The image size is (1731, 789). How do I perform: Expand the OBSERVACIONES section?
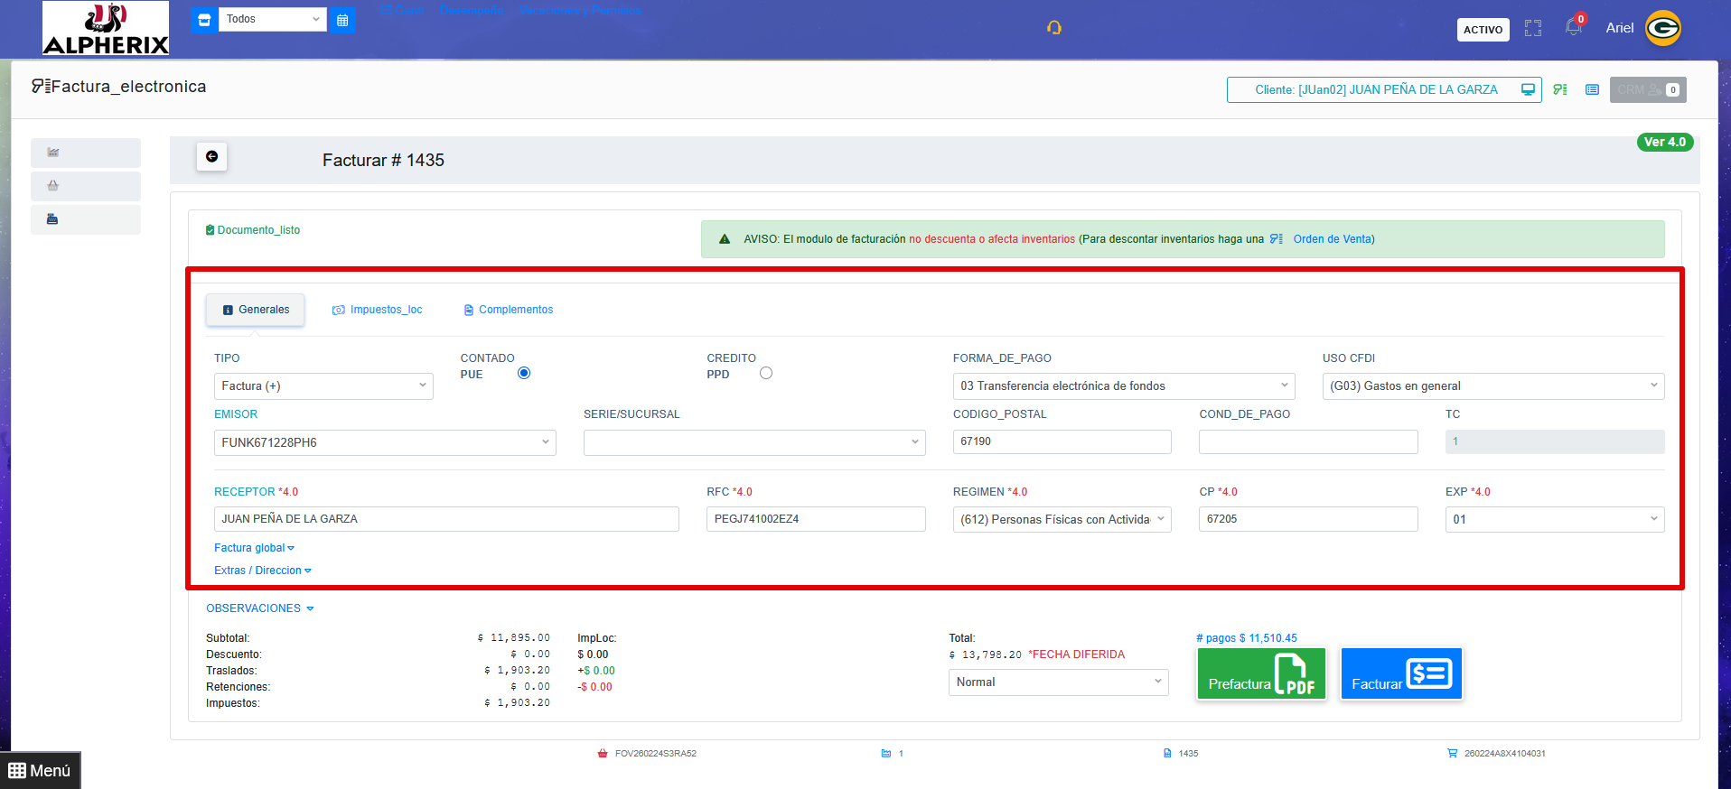click(x=259, y=608)
